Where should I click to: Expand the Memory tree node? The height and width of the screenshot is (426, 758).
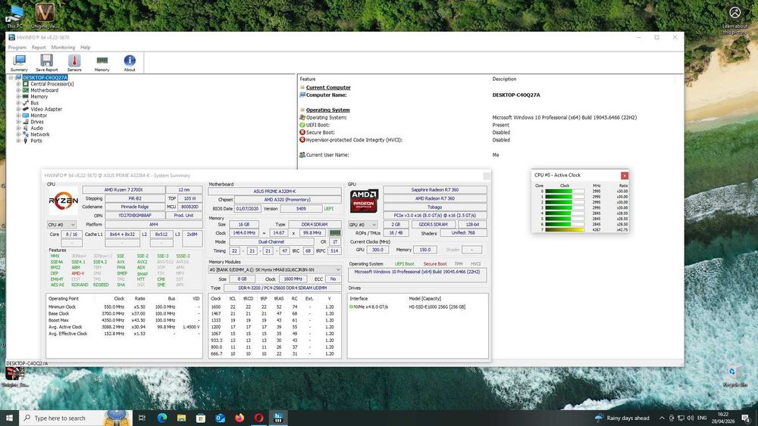tap(18, 97)
